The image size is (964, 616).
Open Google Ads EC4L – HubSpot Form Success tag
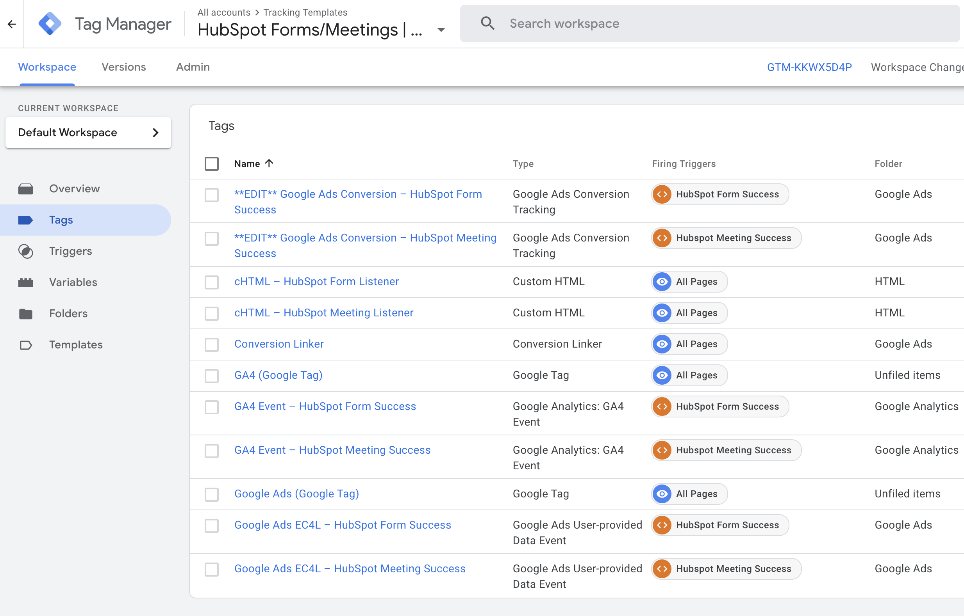(343, 525)
